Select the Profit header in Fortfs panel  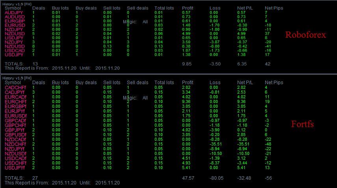[x=188, y=83]
